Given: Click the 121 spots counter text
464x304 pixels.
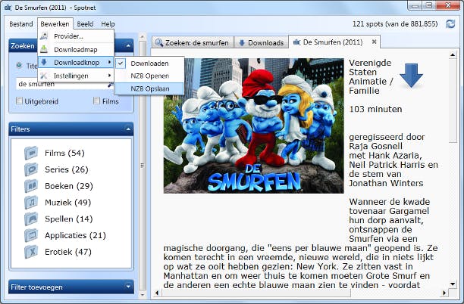Looking at the screenshot, I should coord(395,24).
